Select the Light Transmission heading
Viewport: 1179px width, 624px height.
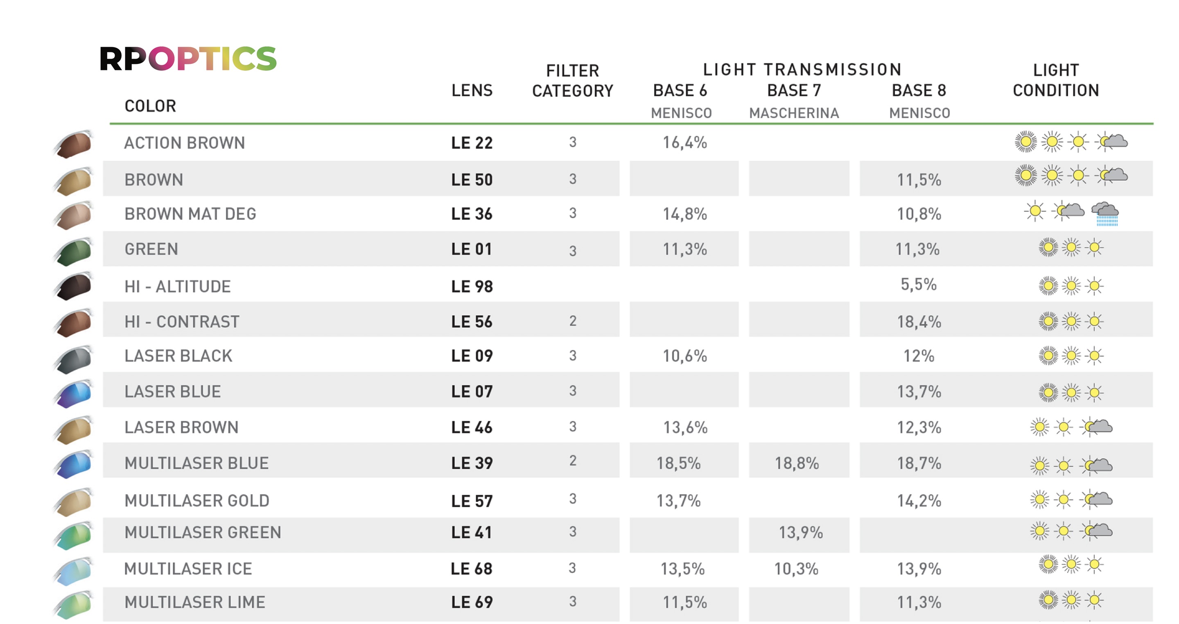802,70
